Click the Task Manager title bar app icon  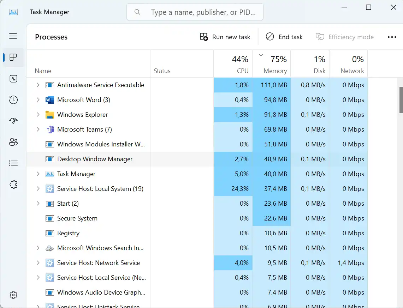point(13,12)
